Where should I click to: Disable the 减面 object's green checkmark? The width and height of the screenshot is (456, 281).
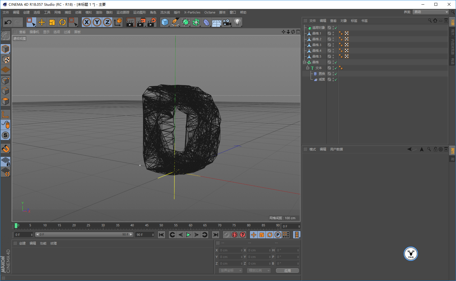pyautogui.click(x=336, y=80)
